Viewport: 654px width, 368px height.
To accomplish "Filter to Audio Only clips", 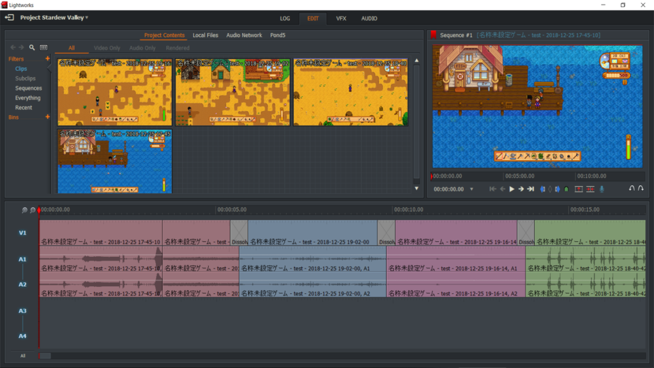I will (142, 48).
